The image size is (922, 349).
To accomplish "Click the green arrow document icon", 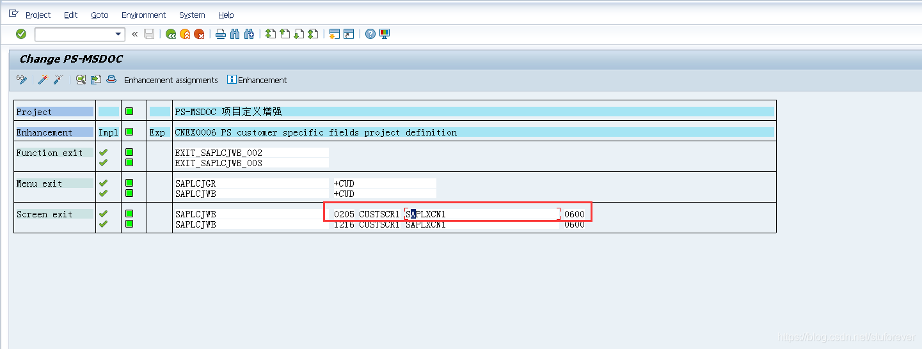I will point(96,79).
